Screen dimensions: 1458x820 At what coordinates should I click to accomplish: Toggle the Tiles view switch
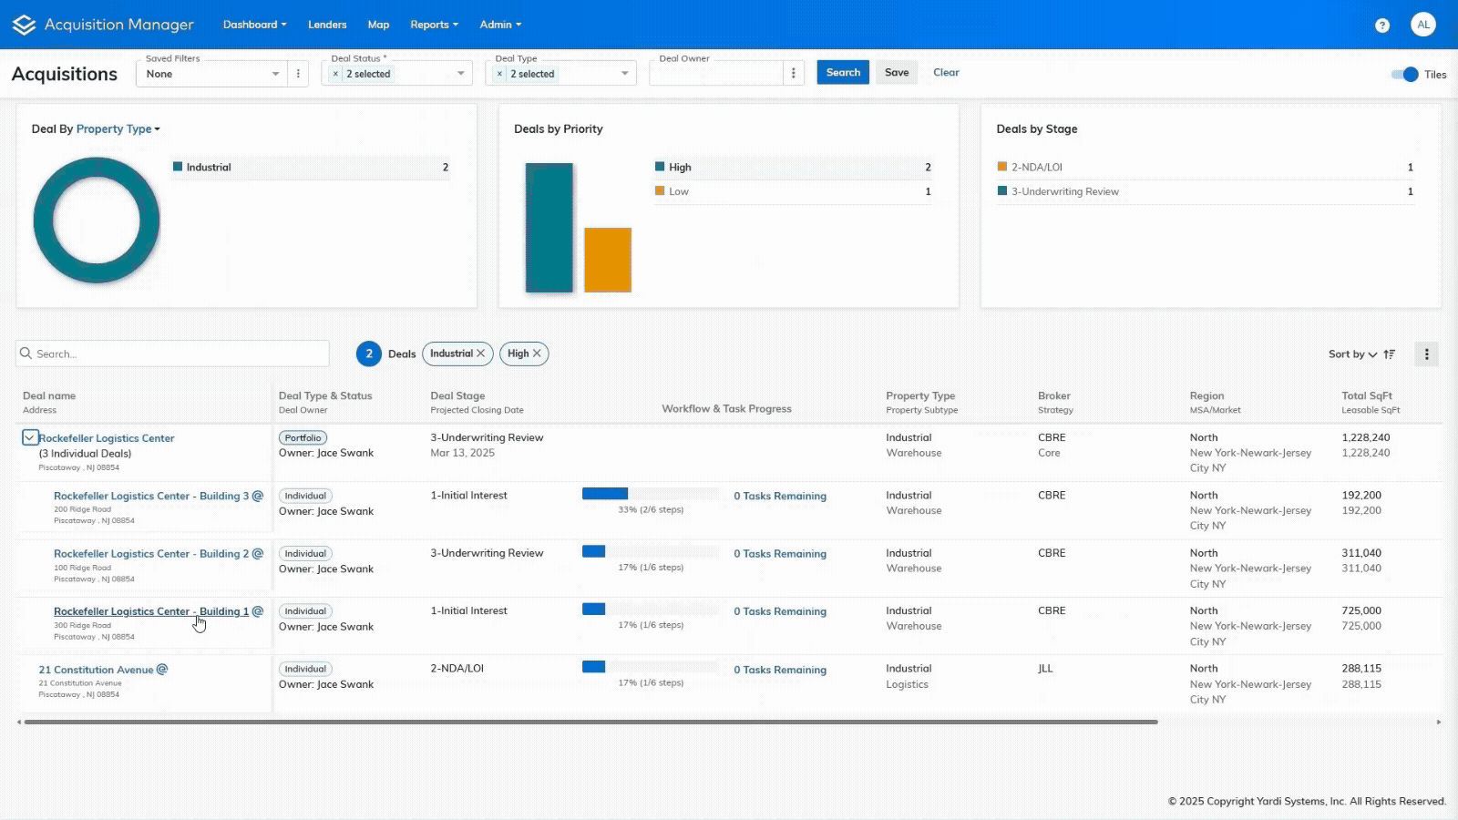(1405, 75)
